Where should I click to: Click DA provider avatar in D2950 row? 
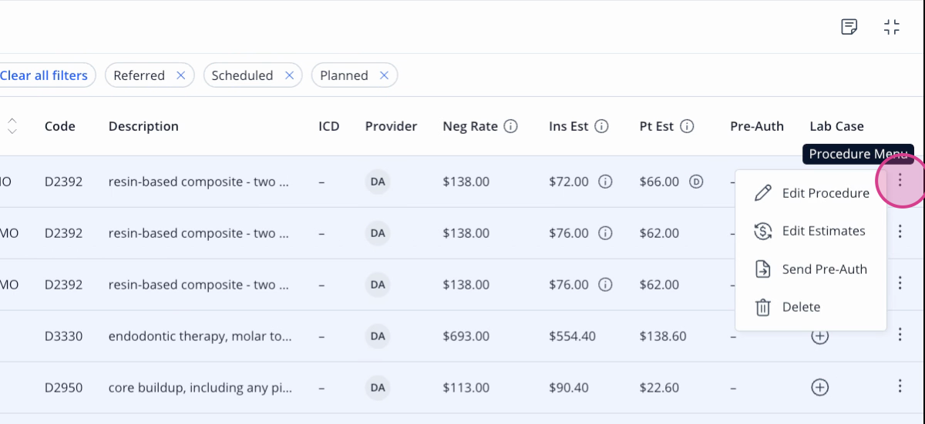pos(378,388)
